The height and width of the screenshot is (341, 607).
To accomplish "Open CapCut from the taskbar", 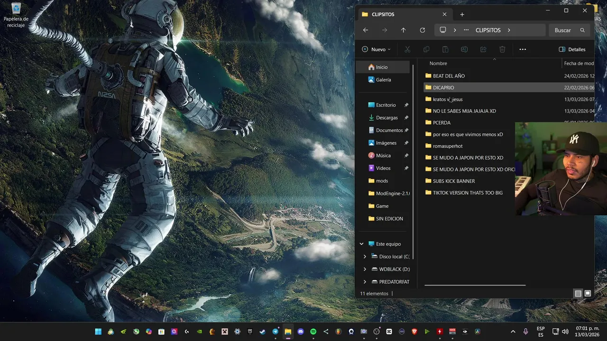I will pyautogui.click(x=389, y=332).
